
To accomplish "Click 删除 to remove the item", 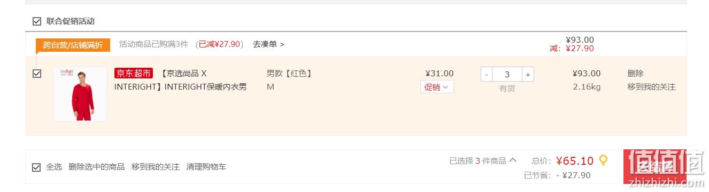I will coord(635,74).
